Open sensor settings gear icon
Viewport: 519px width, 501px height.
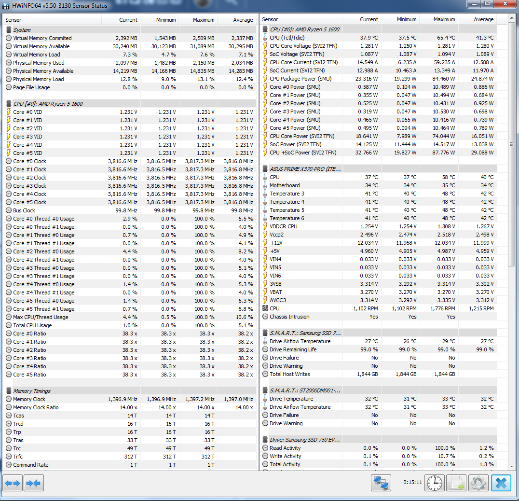coord(478,483)
